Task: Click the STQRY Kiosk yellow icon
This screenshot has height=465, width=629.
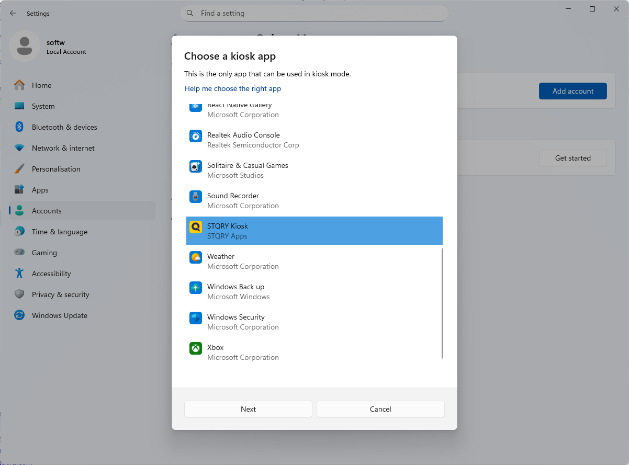Action: [x=196, y=227]
